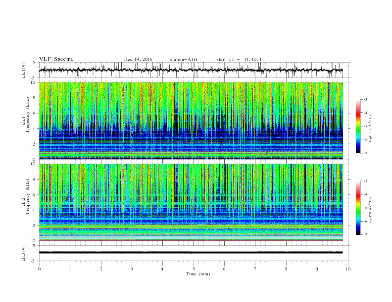Image resolution: width=392 pixels, height=302 pixels.
Task: Click the ch.1 spectrogram color bar
Action: coord(358,126)
